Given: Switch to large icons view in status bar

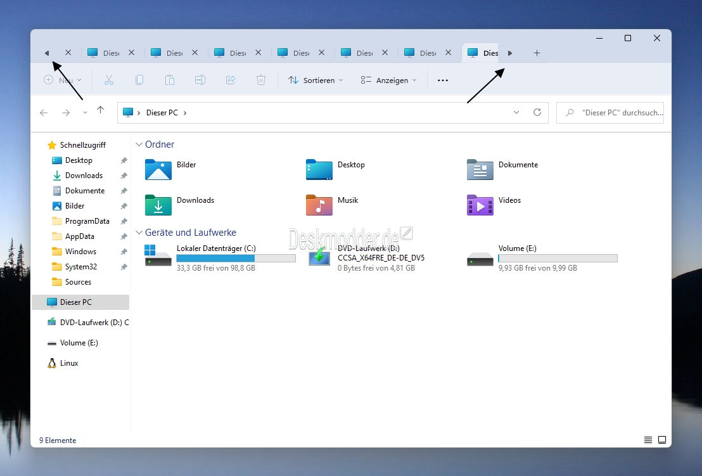Looking at the screenshot, I should [662, 440].
